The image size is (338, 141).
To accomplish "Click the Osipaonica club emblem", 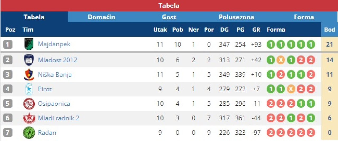I will 29,104.
